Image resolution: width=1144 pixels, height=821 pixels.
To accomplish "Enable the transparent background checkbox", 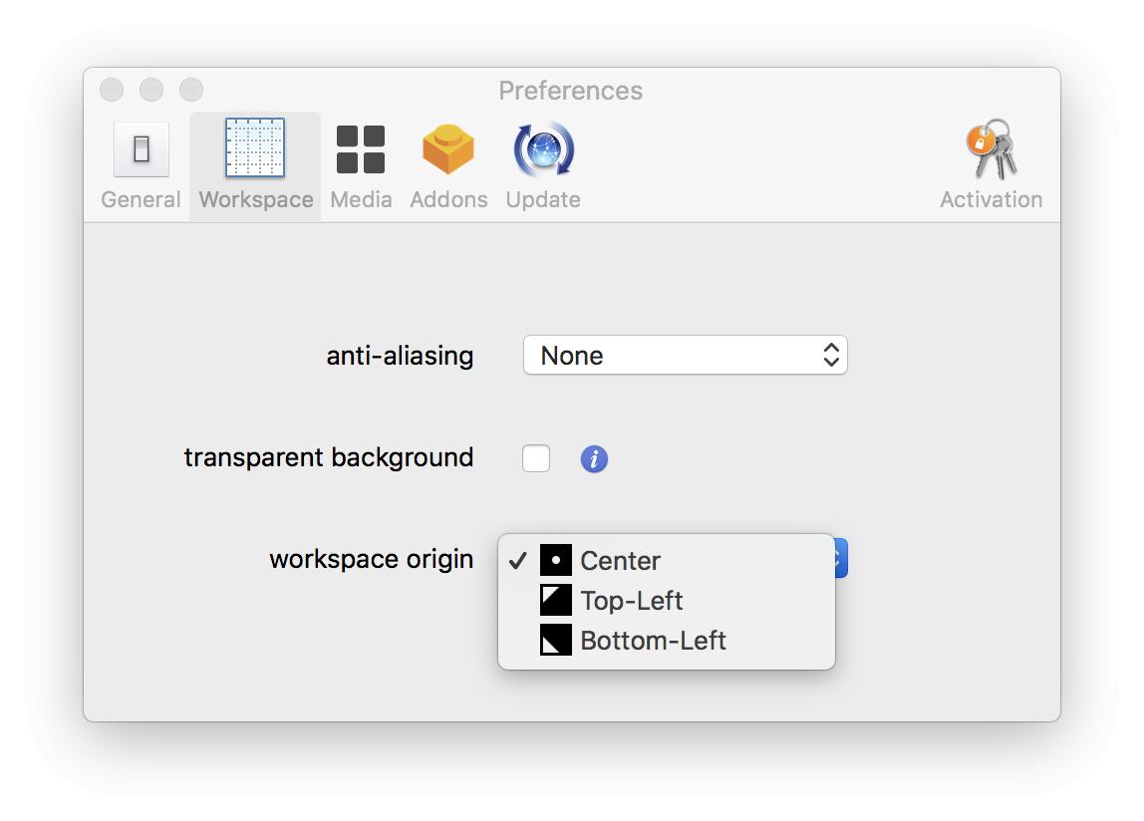I will [x=536, y=458].
